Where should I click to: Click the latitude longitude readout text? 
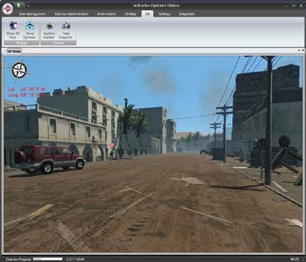[26, 92]
